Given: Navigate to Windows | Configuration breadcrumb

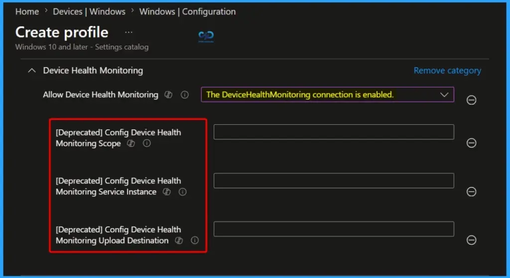Looking at the screenshot, I should pos(187,12).
